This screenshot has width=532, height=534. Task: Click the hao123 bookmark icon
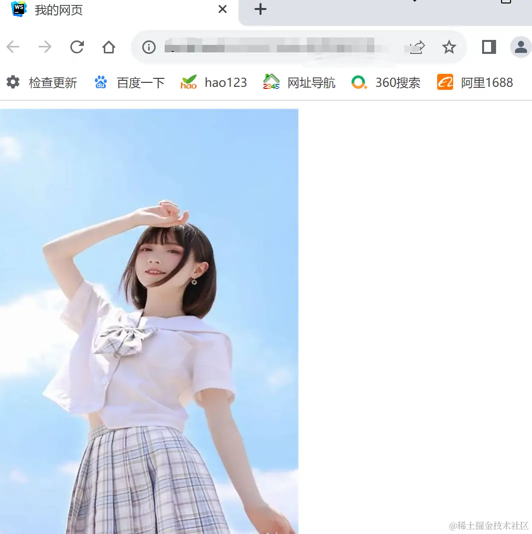(189, 82)
